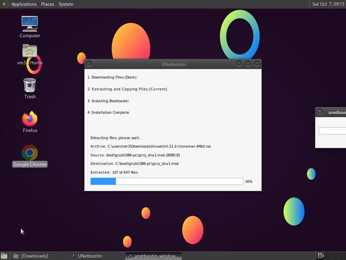
Task: Open vm3's Home folder icon
Action: pyautogui.click(x=30, y=55)
